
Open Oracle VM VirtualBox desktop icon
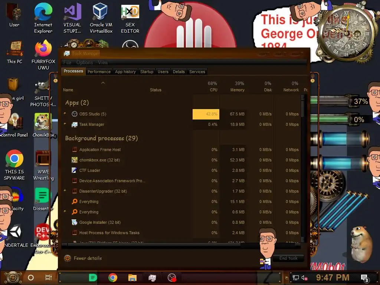pos(101,18)
